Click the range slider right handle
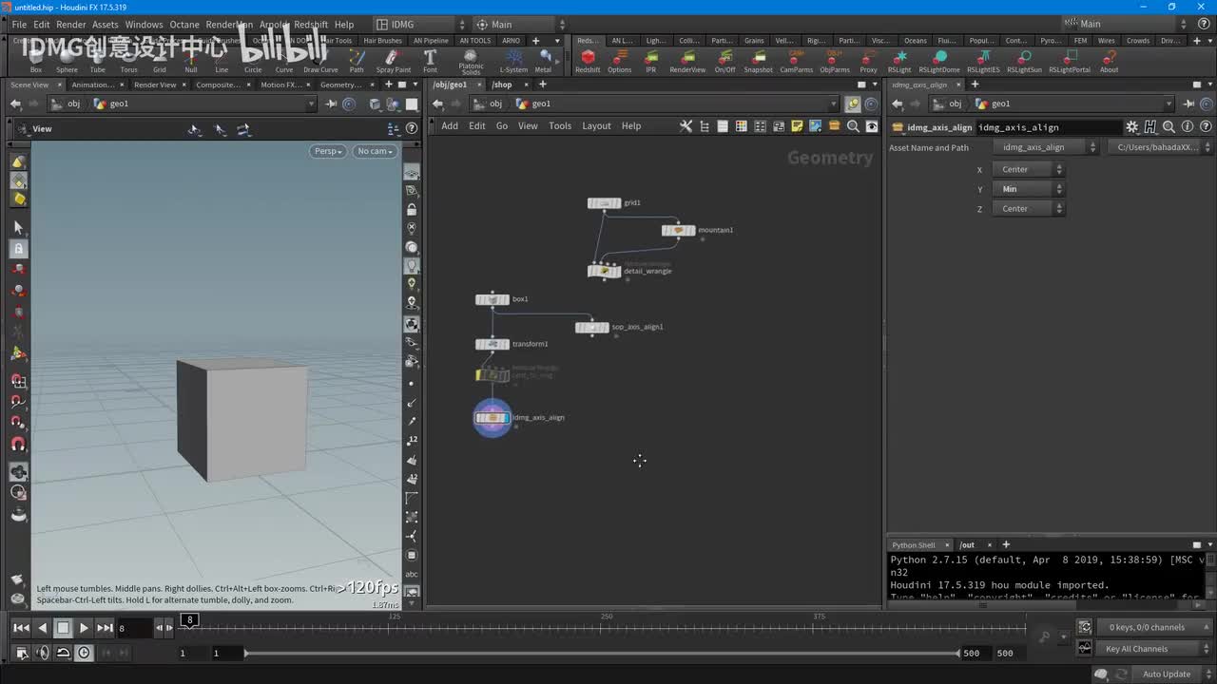The width and height of the screenshot is (1217, 684). [958, 654]
